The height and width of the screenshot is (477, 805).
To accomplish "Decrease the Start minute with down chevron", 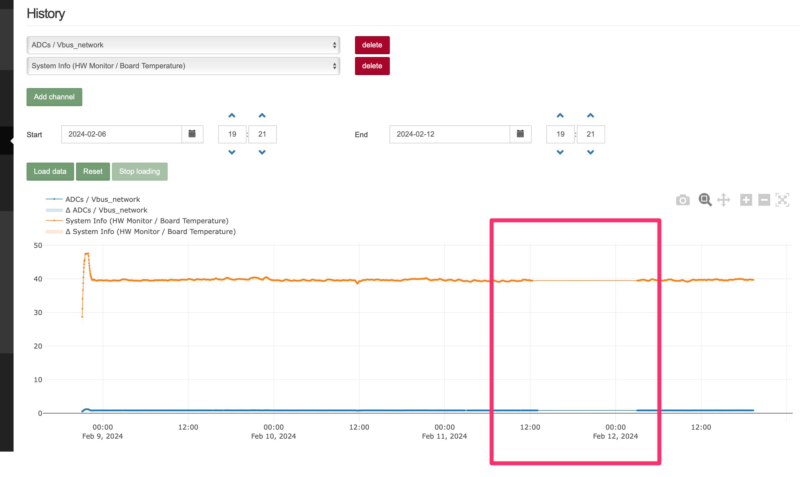I will 262,152.
